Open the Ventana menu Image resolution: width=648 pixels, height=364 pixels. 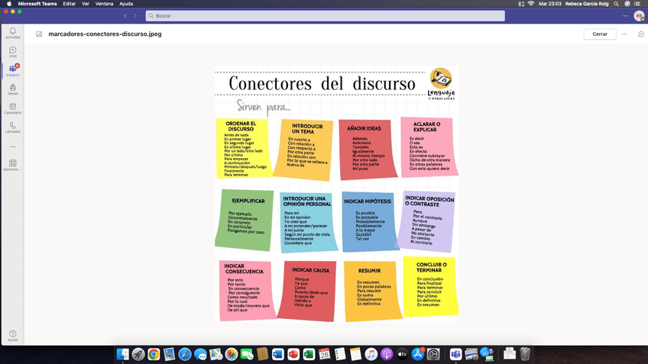click(105, 4)
